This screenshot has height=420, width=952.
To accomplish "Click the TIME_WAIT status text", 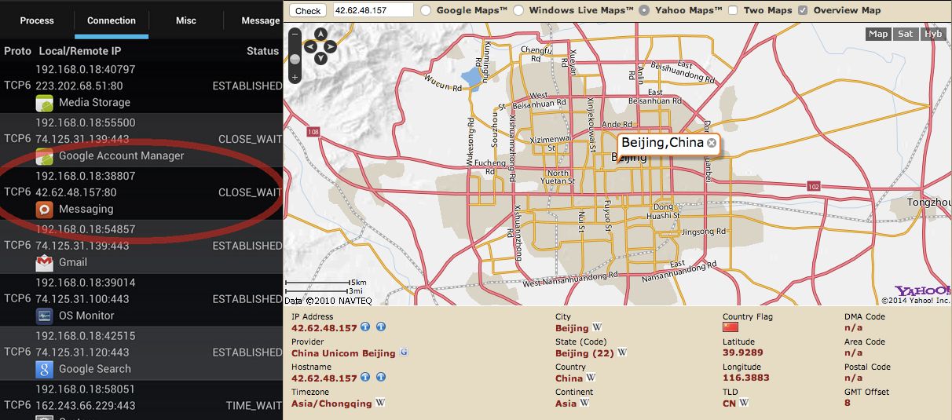I will click(254, 406).
